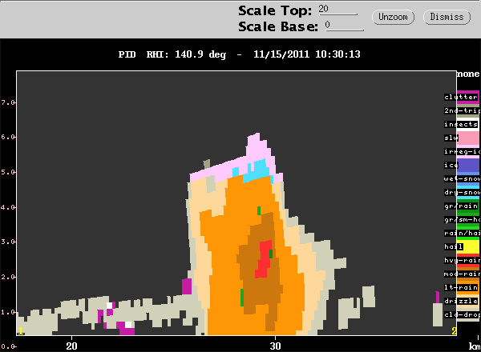
Task: Select the ice legend color block
Action: point(468,165)
